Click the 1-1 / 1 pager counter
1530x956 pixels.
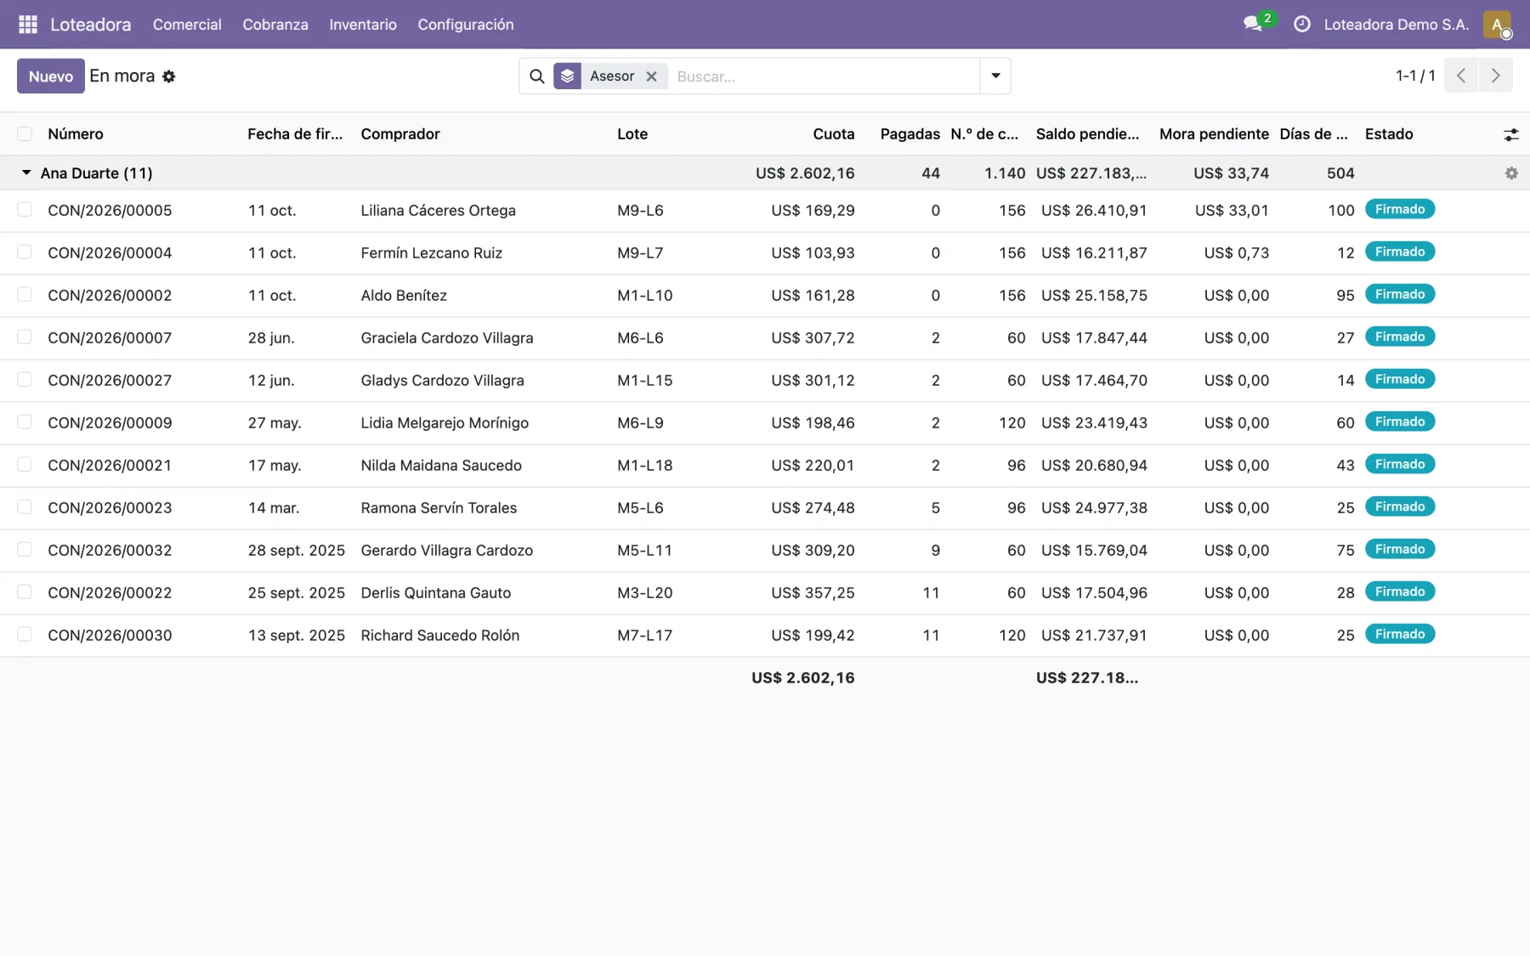point(1415,76)
